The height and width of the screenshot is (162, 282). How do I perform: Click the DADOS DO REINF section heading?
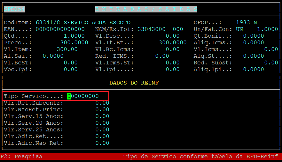(134, 83)
